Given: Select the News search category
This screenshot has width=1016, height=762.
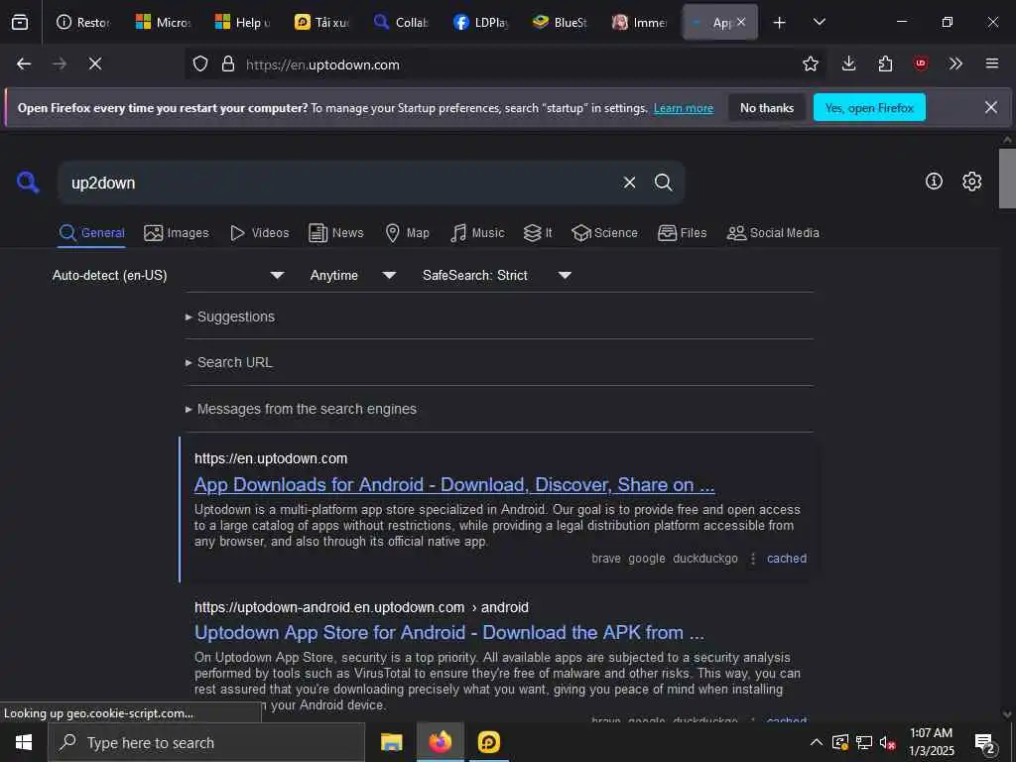Looking at the screenshot, I should tap(335, 233).
